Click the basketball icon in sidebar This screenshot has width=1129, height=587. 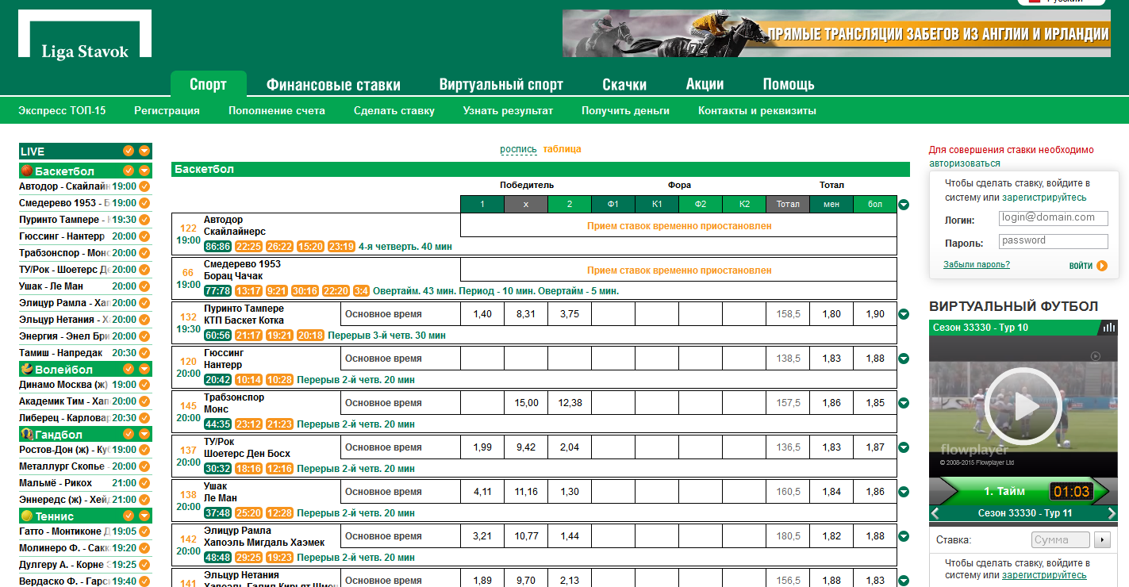click(x=26, y=171)
